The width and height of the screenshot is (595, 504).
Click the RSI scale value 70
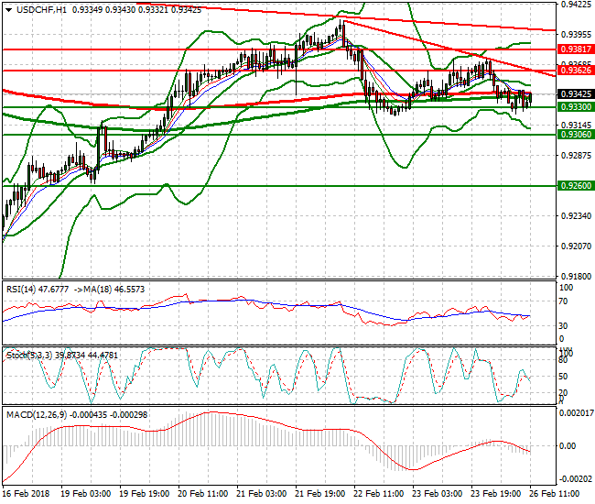(x=564, y=301)
